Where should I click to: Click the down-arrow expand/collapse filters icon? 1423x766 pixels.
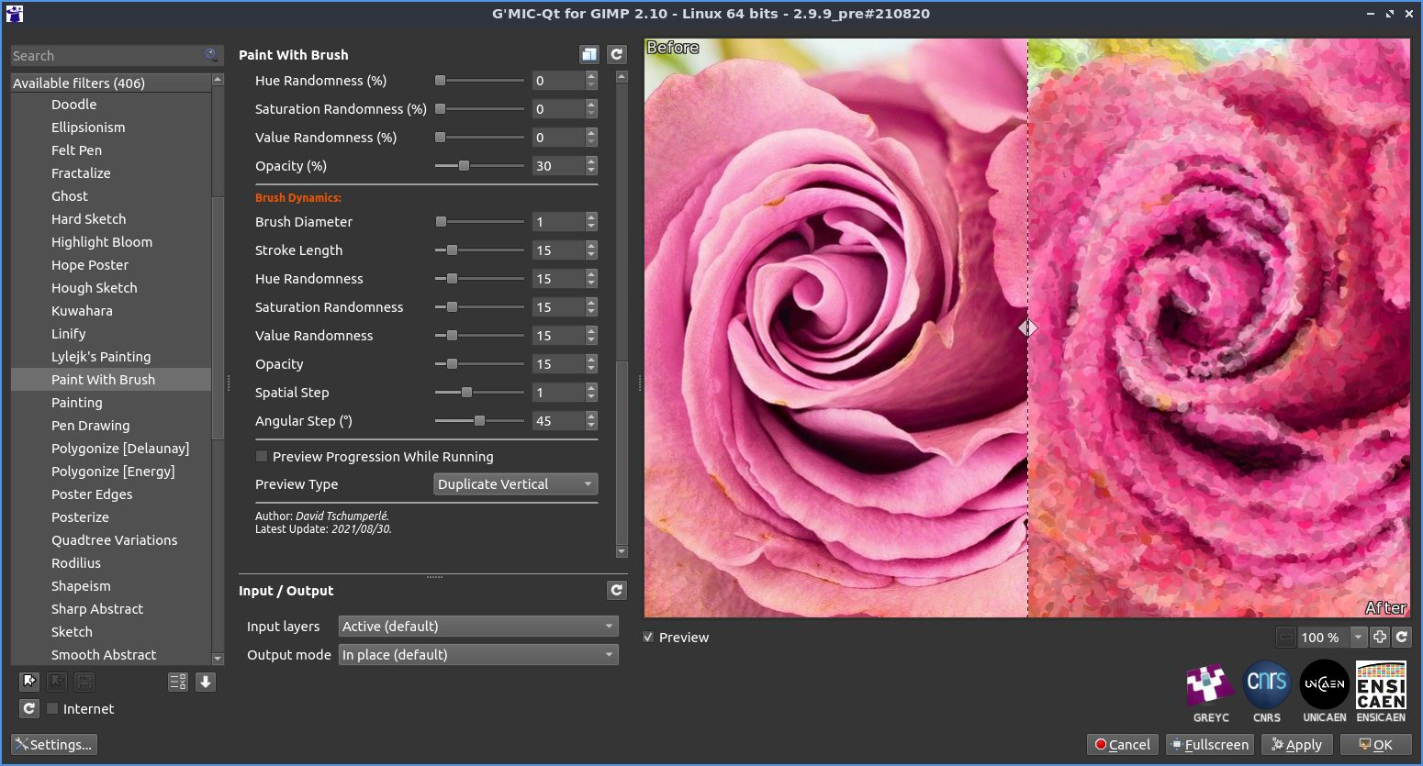[x=206, y=682]
